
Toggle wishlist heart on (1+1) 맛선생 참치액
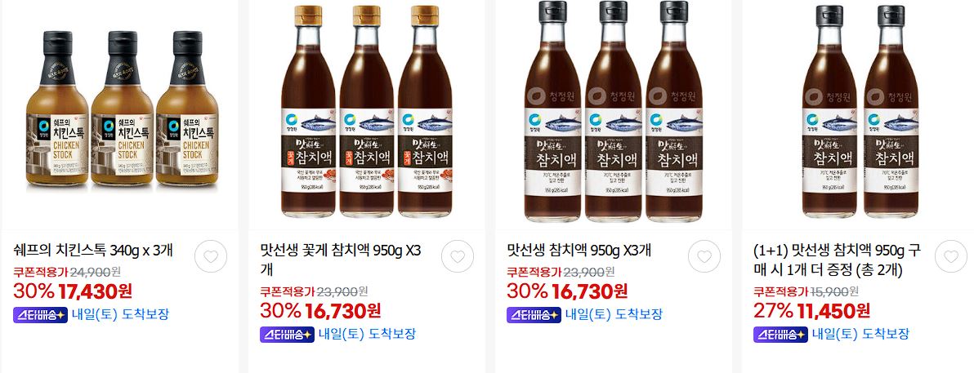point(951,256)
